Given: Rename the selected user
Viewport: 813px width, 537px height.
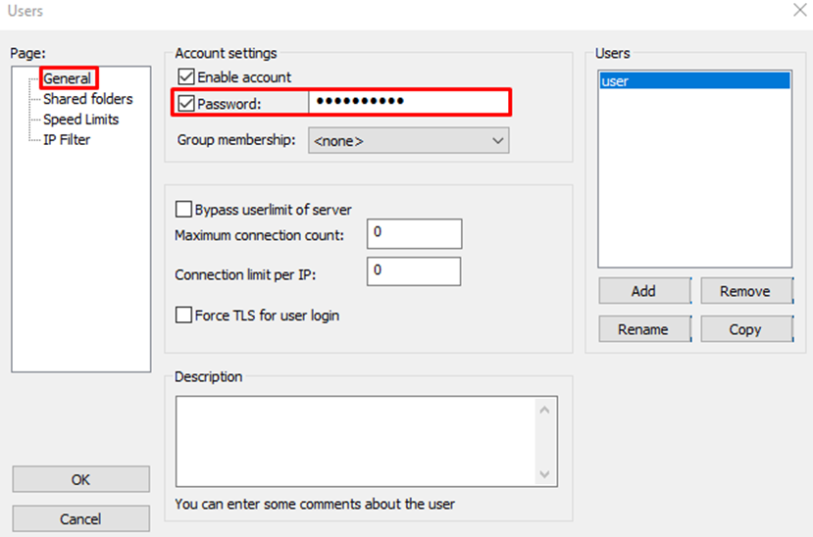Looking at the screenshot, I should point(643,329).
